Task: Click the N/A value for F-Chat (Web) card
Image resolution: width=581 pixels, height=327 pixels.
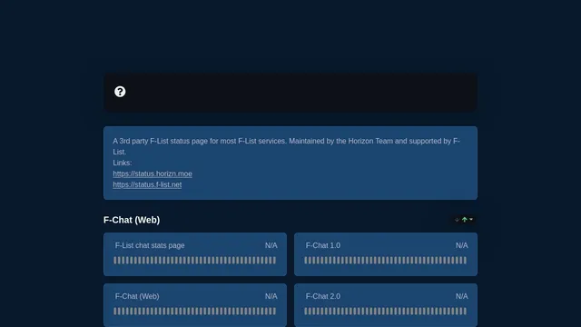Action: 271,296
